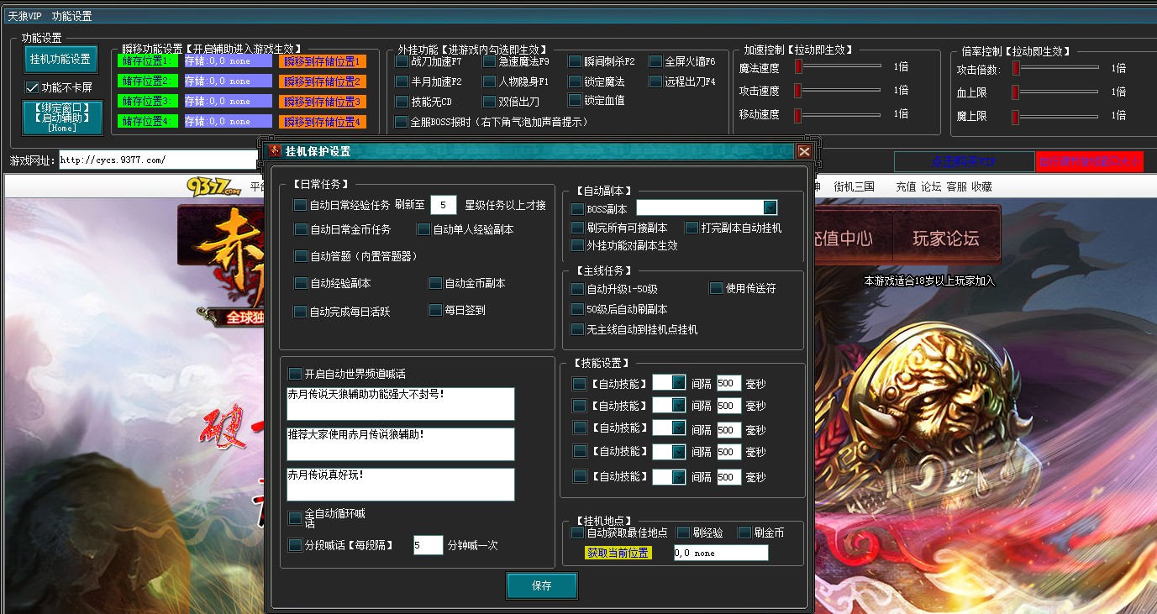The image size is (1157, 614).
Task: Open the 玩家论坛 game page button
Action: [x=946, y=239]
